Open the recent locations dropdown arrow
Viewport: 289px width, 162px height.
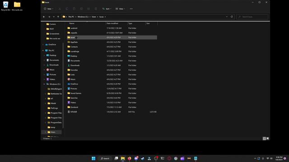pos(54,17)
